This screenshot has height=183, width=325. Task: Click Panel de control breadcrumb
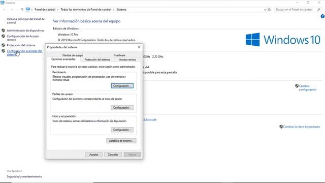pos(45,10)
